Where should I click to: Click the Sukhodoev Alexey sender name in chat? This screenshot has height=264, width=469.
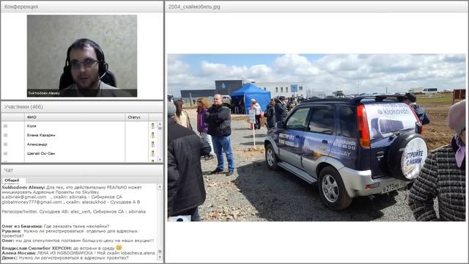(23, 188)
